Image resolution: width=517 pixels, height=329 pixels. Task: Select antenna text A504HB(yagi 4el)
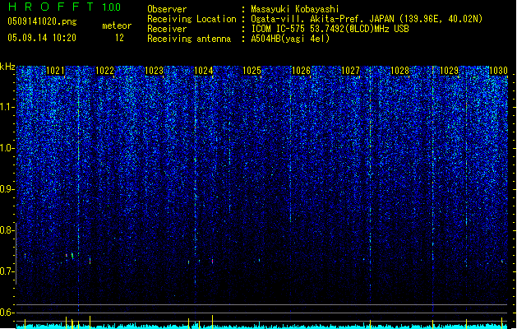pos(290,39)
